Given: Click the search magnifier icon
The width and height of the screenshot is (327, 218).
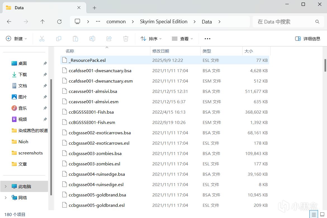Looking at the screenshot, I should click(x=317, y=22).
